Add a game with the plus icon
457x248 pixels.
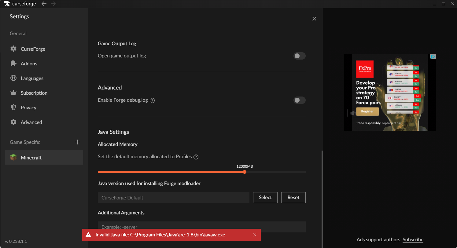78,142
